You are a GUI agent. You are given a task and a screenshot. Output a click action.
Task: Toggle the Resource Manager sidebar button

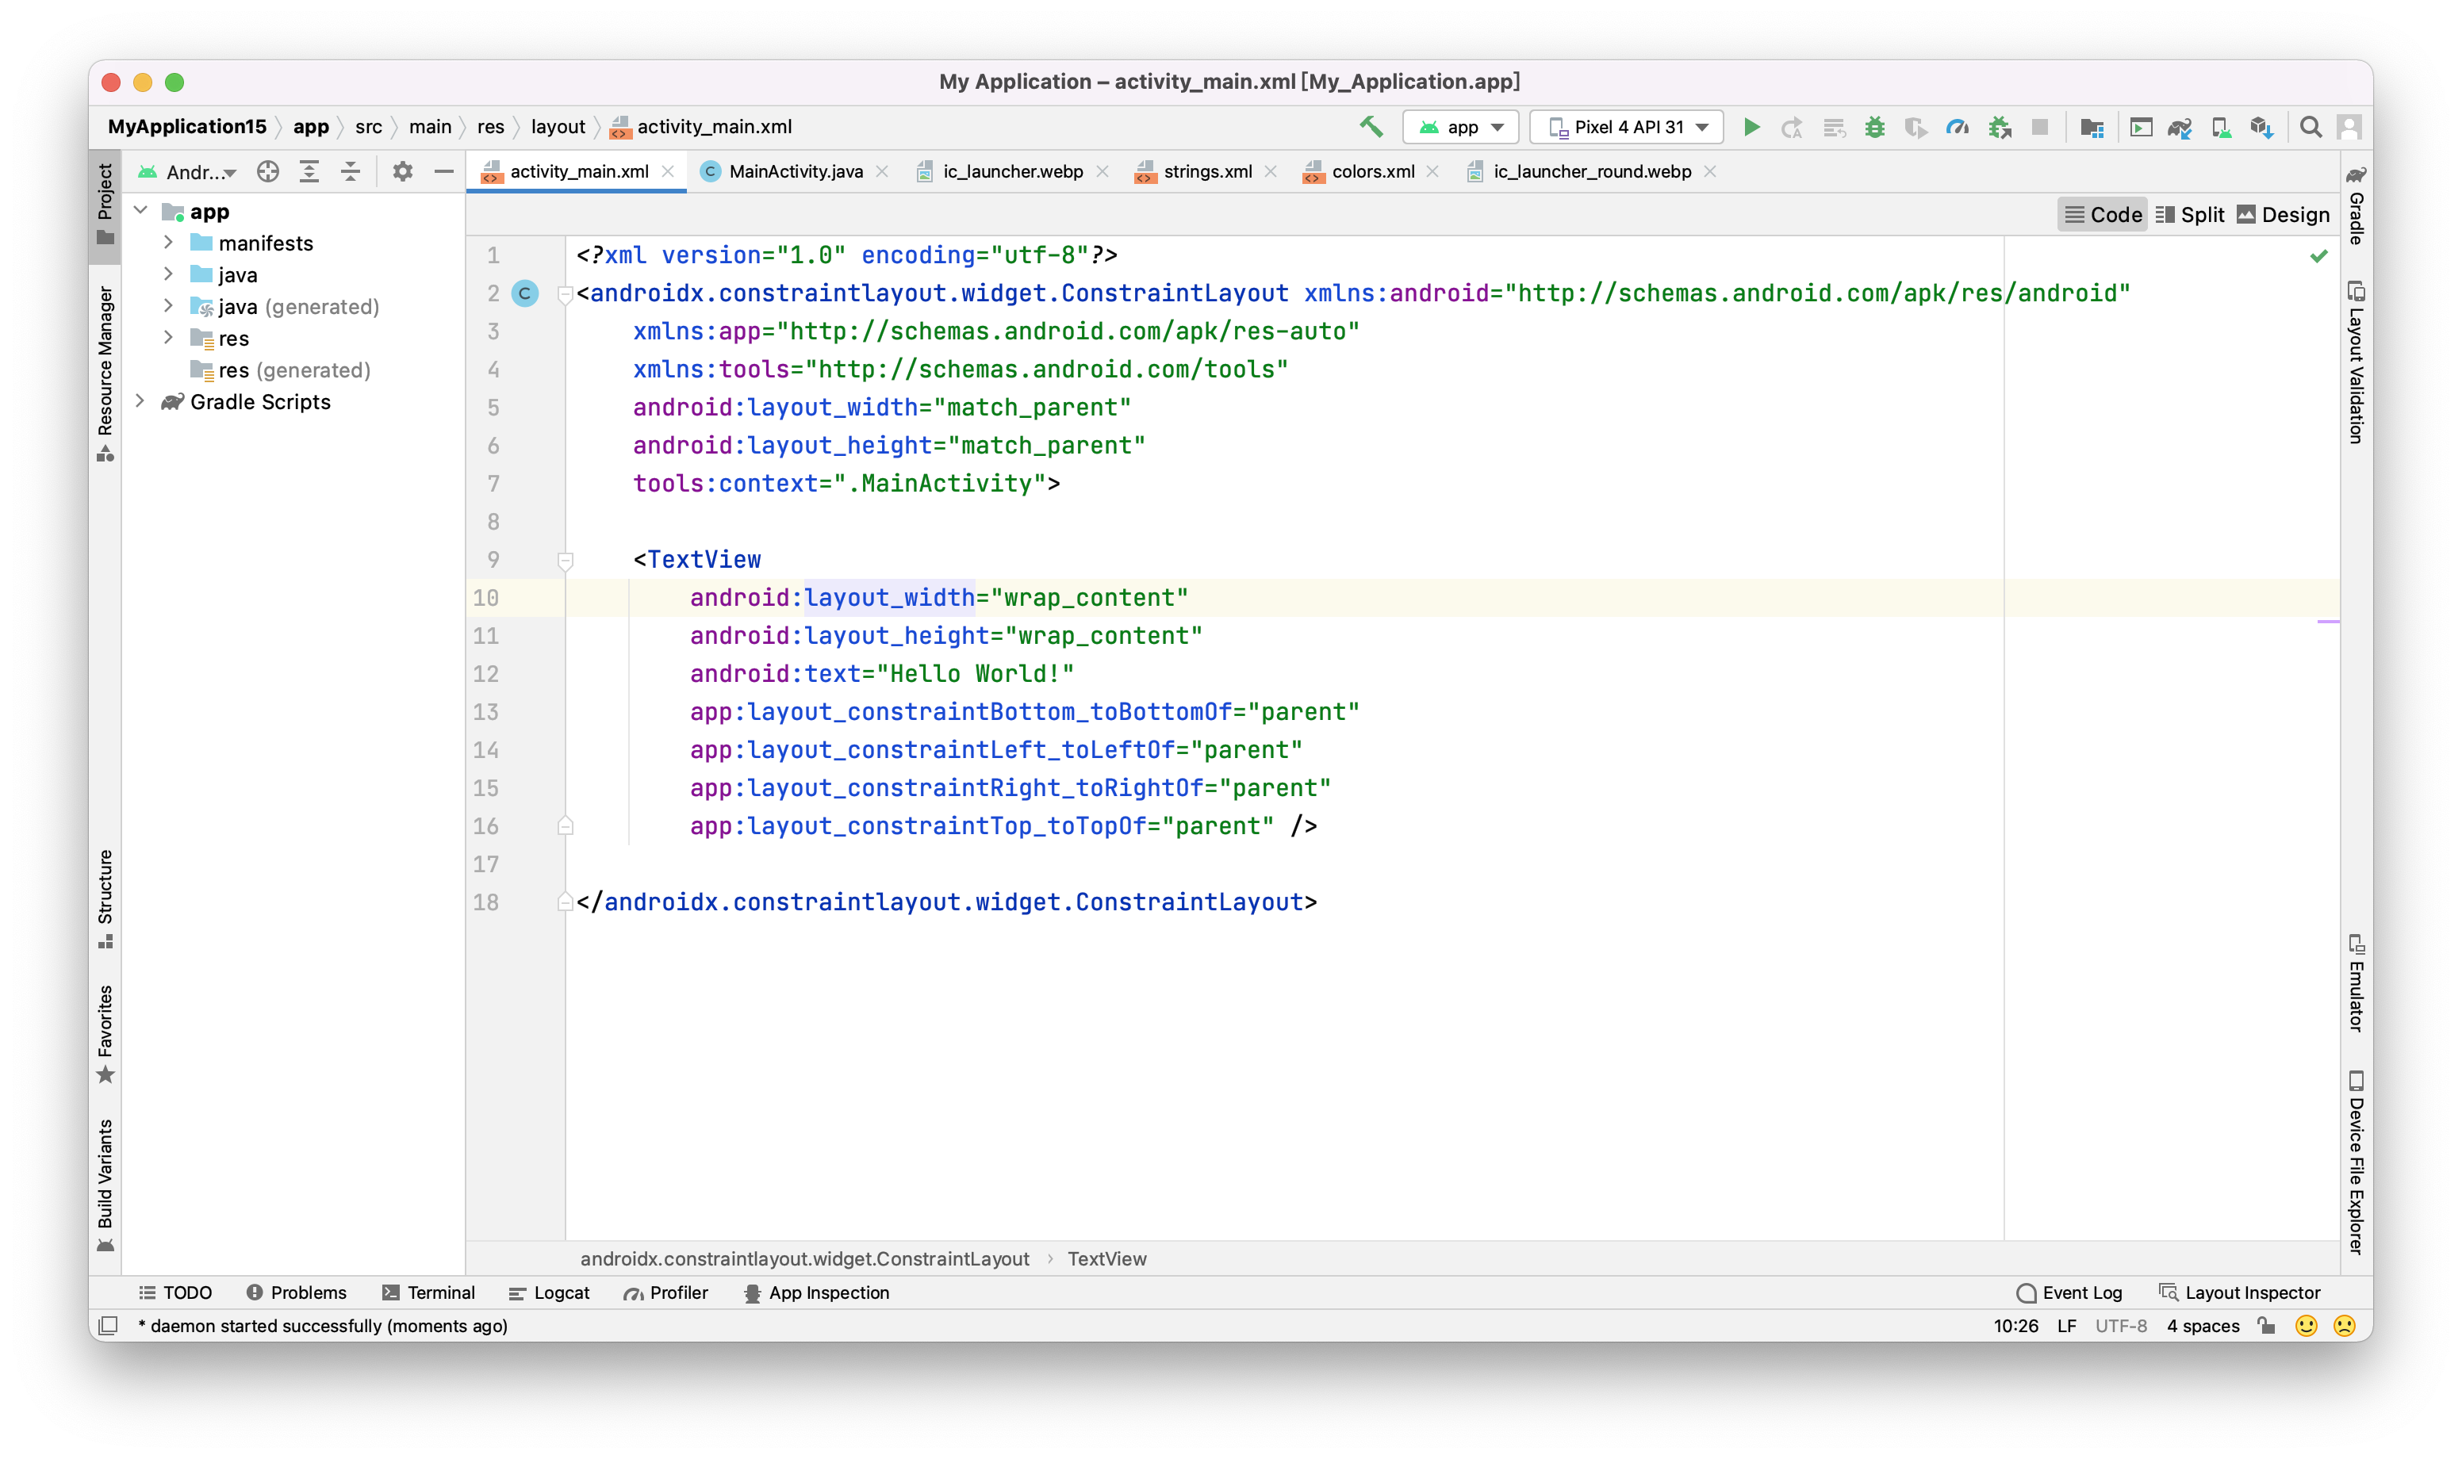click(105, 373)
